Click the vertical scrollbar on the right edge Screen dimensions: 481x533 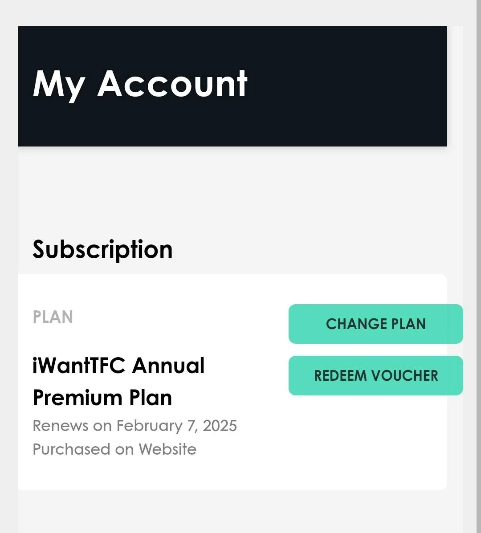[479, 266]
